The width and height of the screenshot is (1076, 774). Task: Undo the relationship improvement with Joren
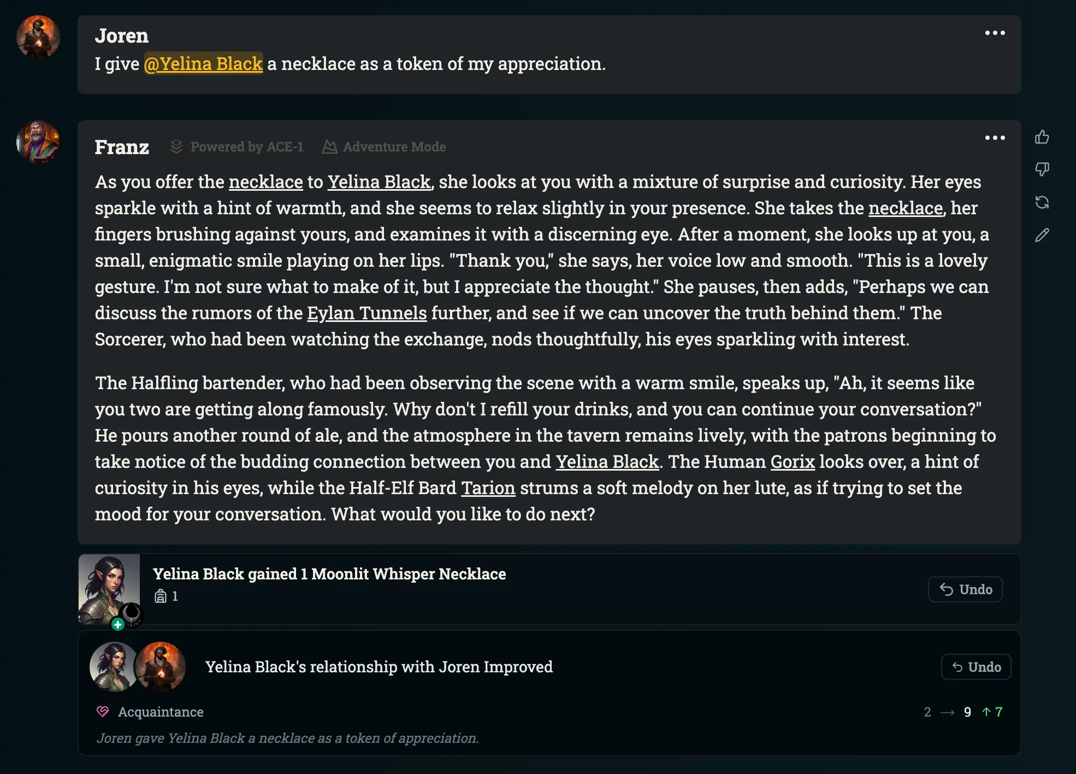(976, 667)
